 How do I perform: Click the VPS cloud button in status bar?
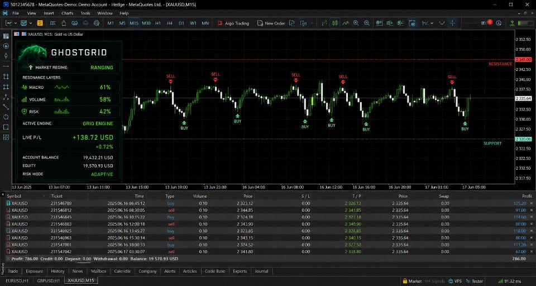point(454,281)
